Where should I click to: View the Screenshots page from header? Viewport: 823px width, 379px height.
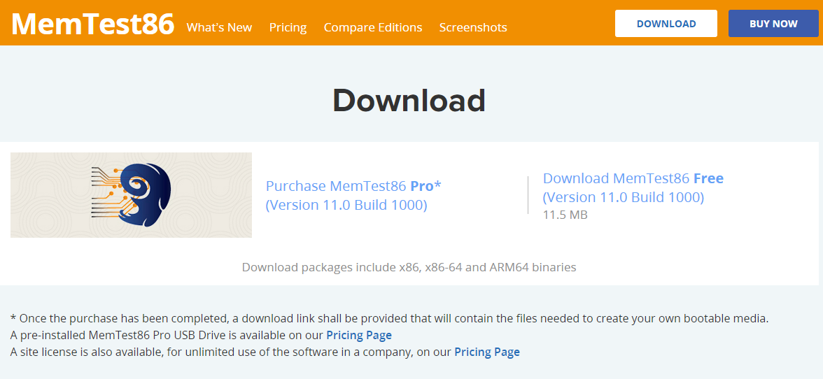tap(473, 27)
